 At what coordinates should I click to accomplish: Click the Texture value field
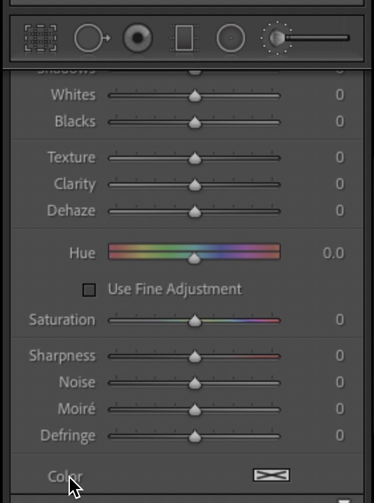click(339, 157)
